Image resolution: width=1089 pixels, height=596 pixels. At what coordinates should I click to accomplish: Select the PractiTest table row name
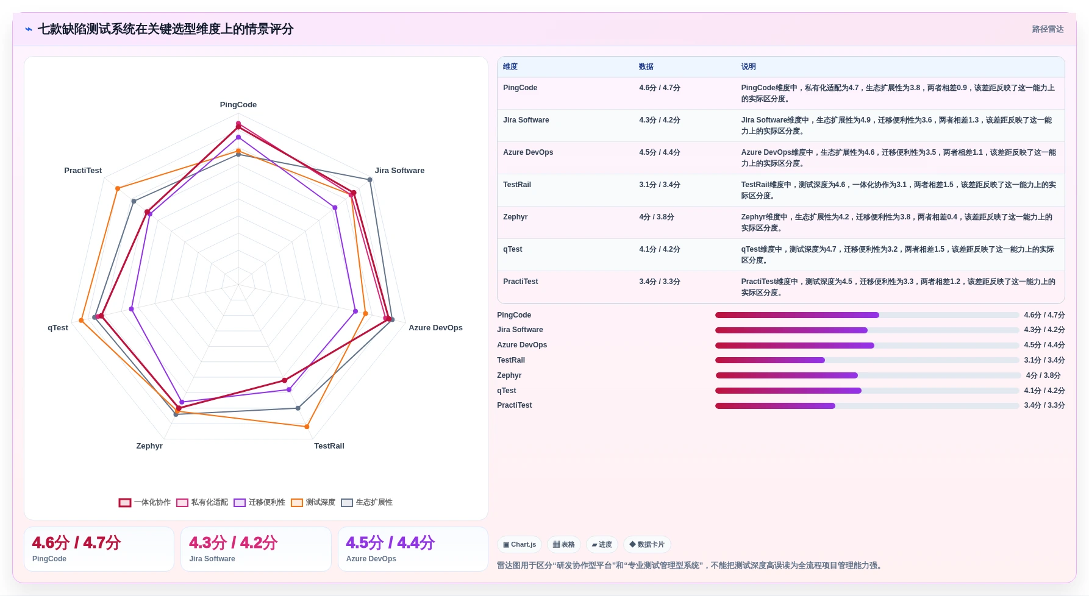point(521,282)
